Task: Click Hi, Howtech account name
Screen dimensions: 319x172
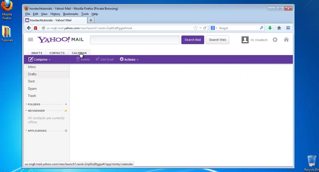Action: 259,40
